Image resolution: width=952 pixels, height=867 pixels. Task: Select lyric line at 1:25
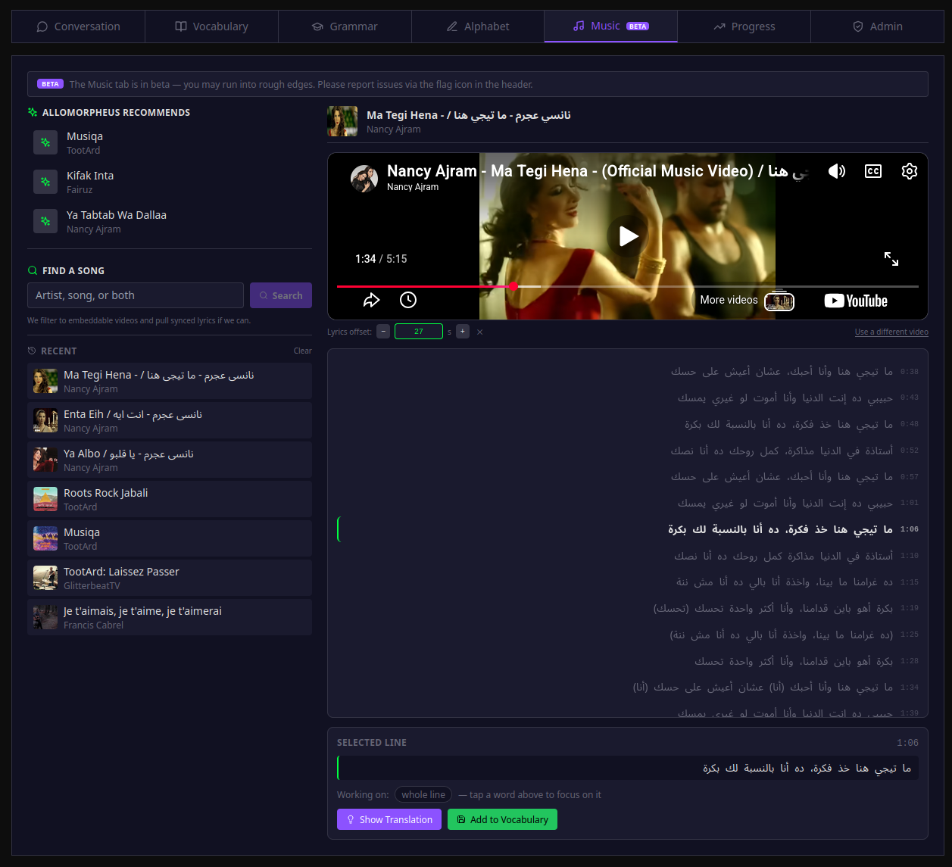(x=628, y=635)
